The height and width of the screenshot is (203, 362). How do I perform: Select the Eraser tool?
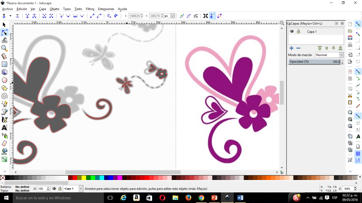pos(4,143)
